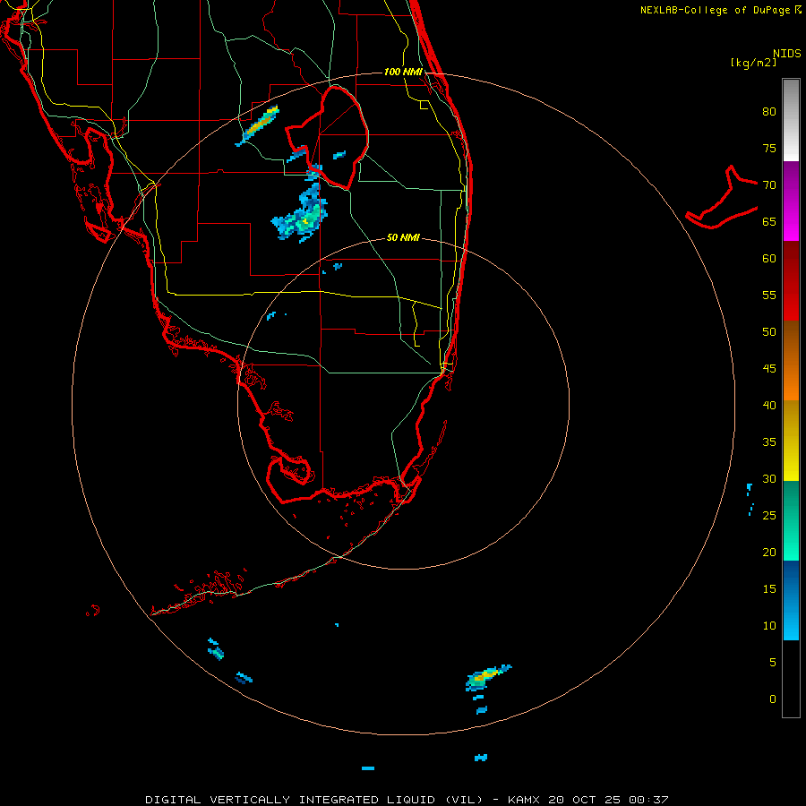This screenshot has height=806, width=806.
Task: Click the NIDS label text
Action: 786,54
